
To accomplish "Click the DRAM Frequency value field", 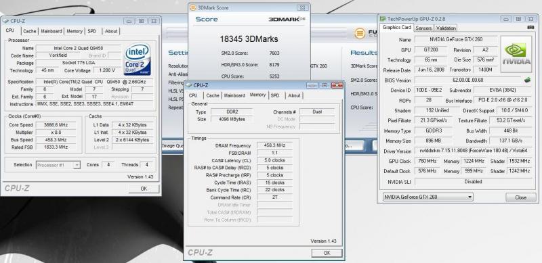I will coord(274,145).
